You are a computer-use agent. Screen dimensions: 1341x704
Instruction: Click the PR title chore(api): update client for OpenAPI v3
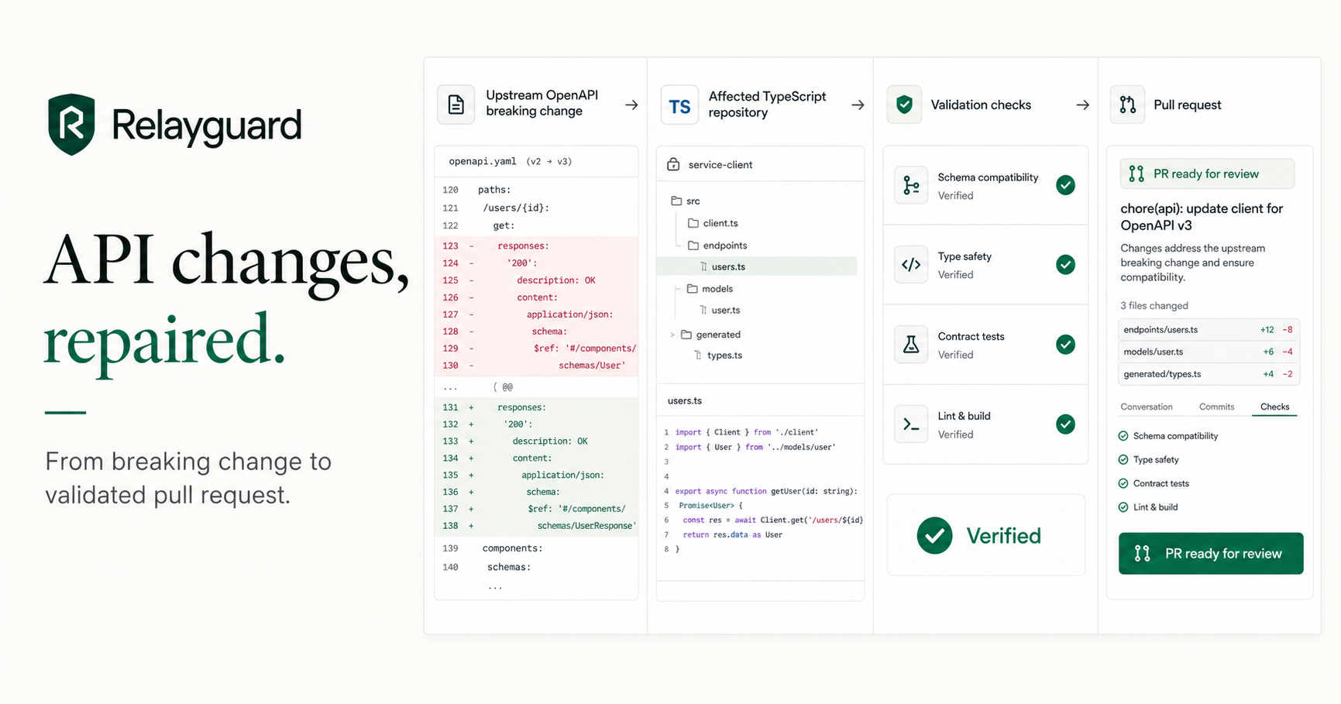coord(1202,217)
